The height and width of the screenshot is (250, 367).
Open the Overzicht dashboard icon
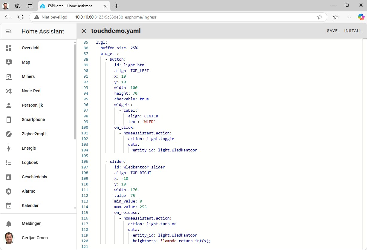(x=9, y=48)
